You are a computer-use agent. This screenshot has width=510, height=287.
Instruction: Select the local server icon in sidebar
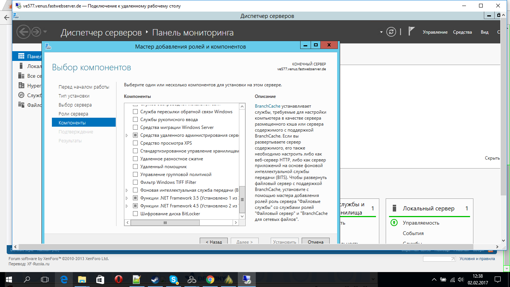[21, 66]
